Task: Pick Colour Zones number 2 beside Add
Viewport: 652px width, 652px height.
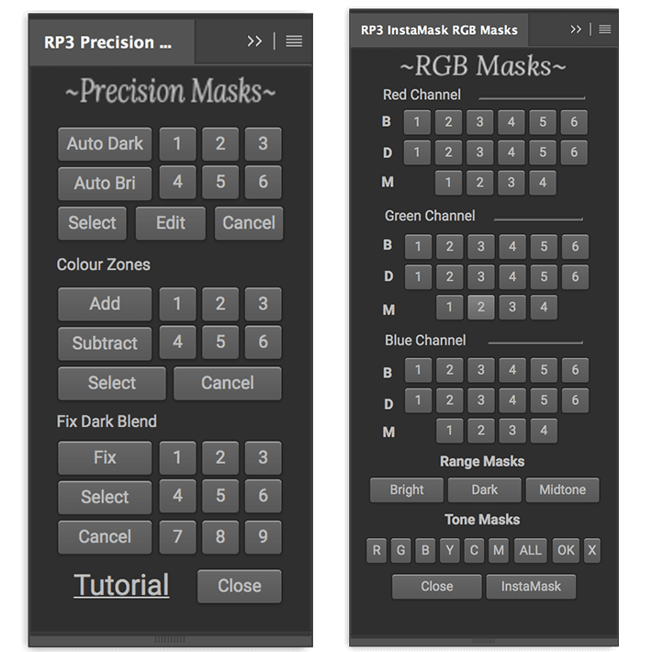Action: 220,304
